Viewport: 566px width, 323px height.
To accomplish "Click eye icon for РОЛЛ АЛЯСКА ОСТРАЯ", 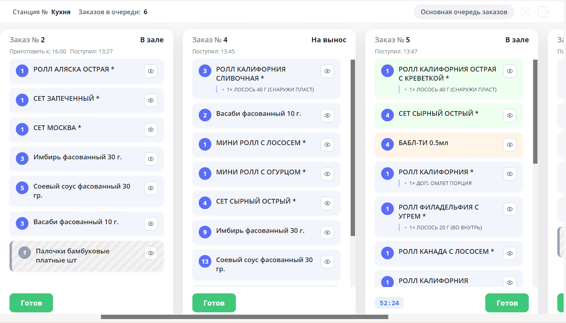I will (151, 71).
